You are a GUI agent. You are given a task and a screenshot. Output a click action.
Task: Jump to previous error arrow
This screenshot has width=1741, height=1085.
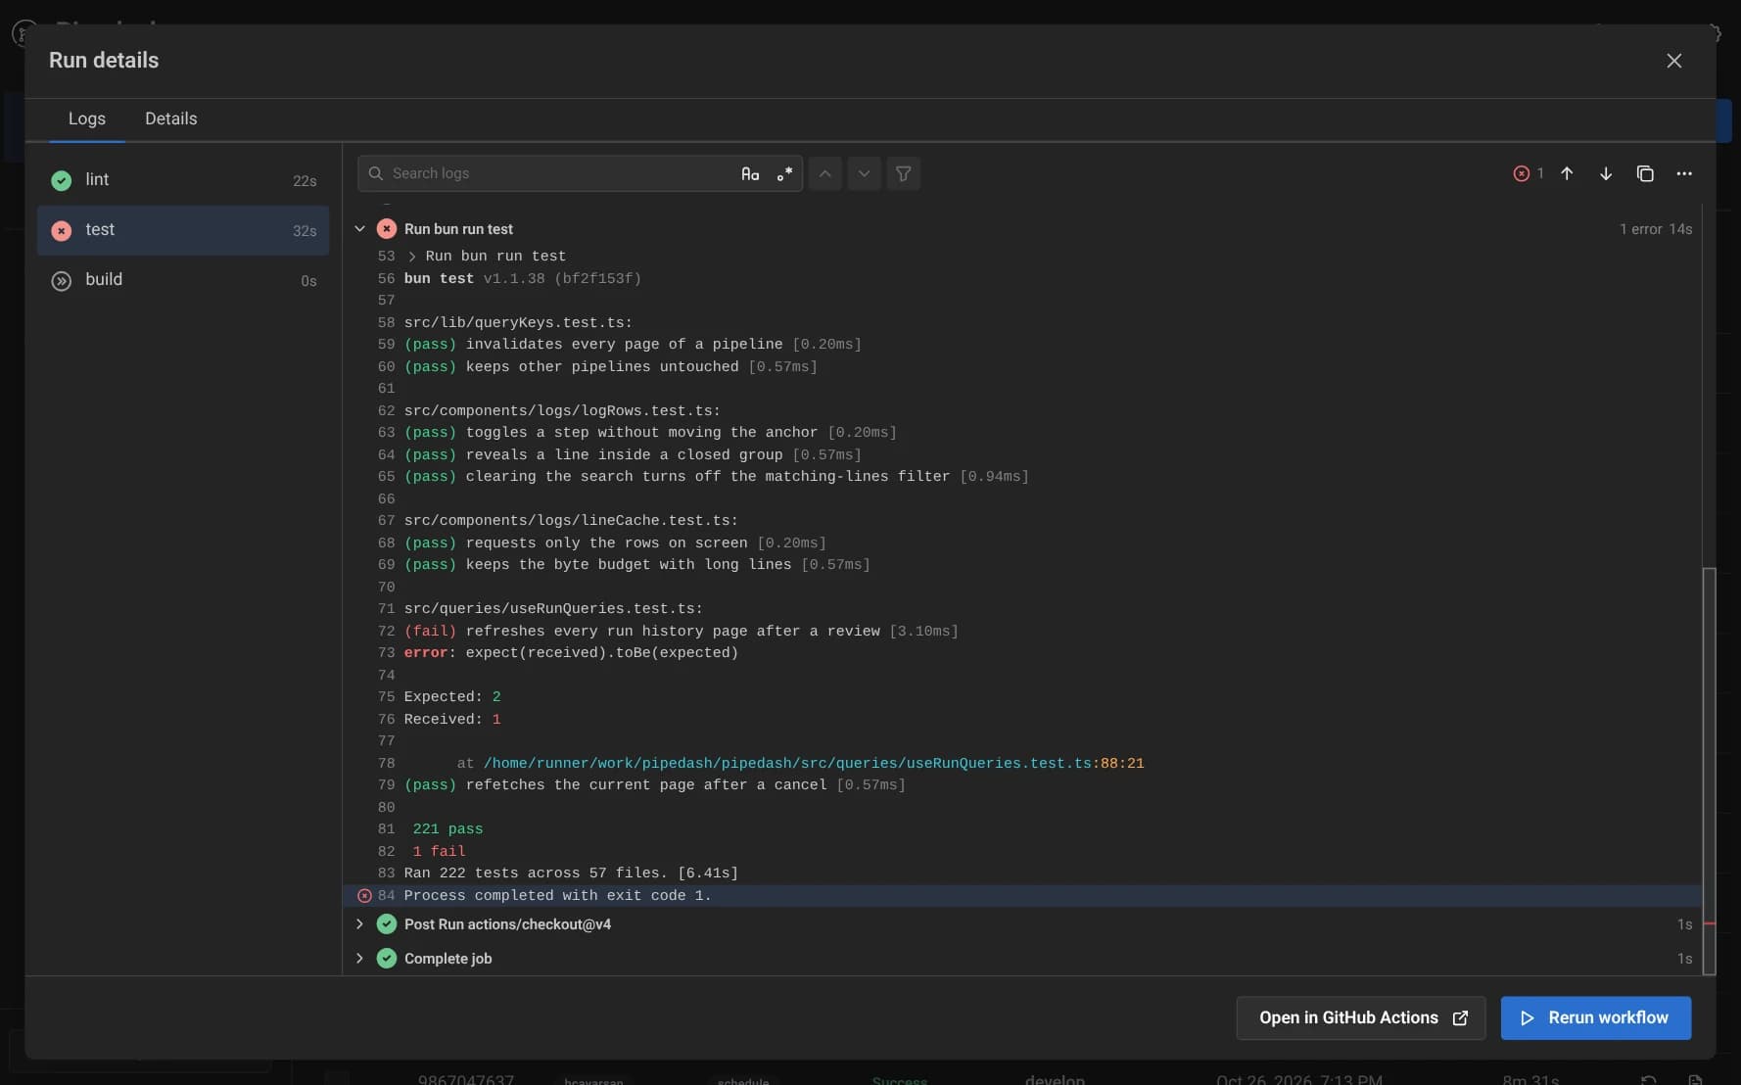1567,173
